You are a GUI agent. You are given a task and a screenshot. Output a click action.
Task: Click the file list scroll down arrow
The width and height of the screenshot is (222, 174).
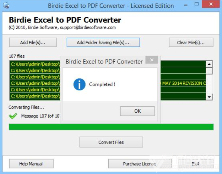[x=209, y=97]
